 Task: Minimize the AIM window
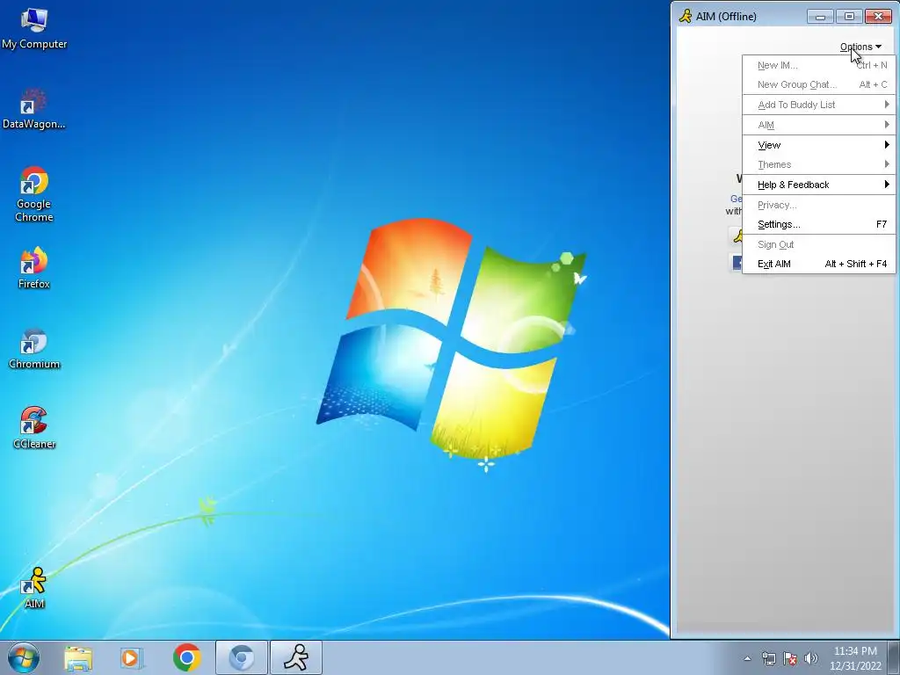pyautogui.click(x=820, y=16)
